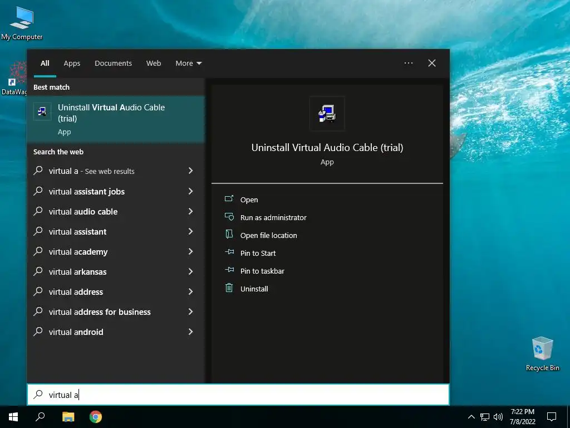Click the magnifier icon beside 'virtual android'

(x=38, y=331)
